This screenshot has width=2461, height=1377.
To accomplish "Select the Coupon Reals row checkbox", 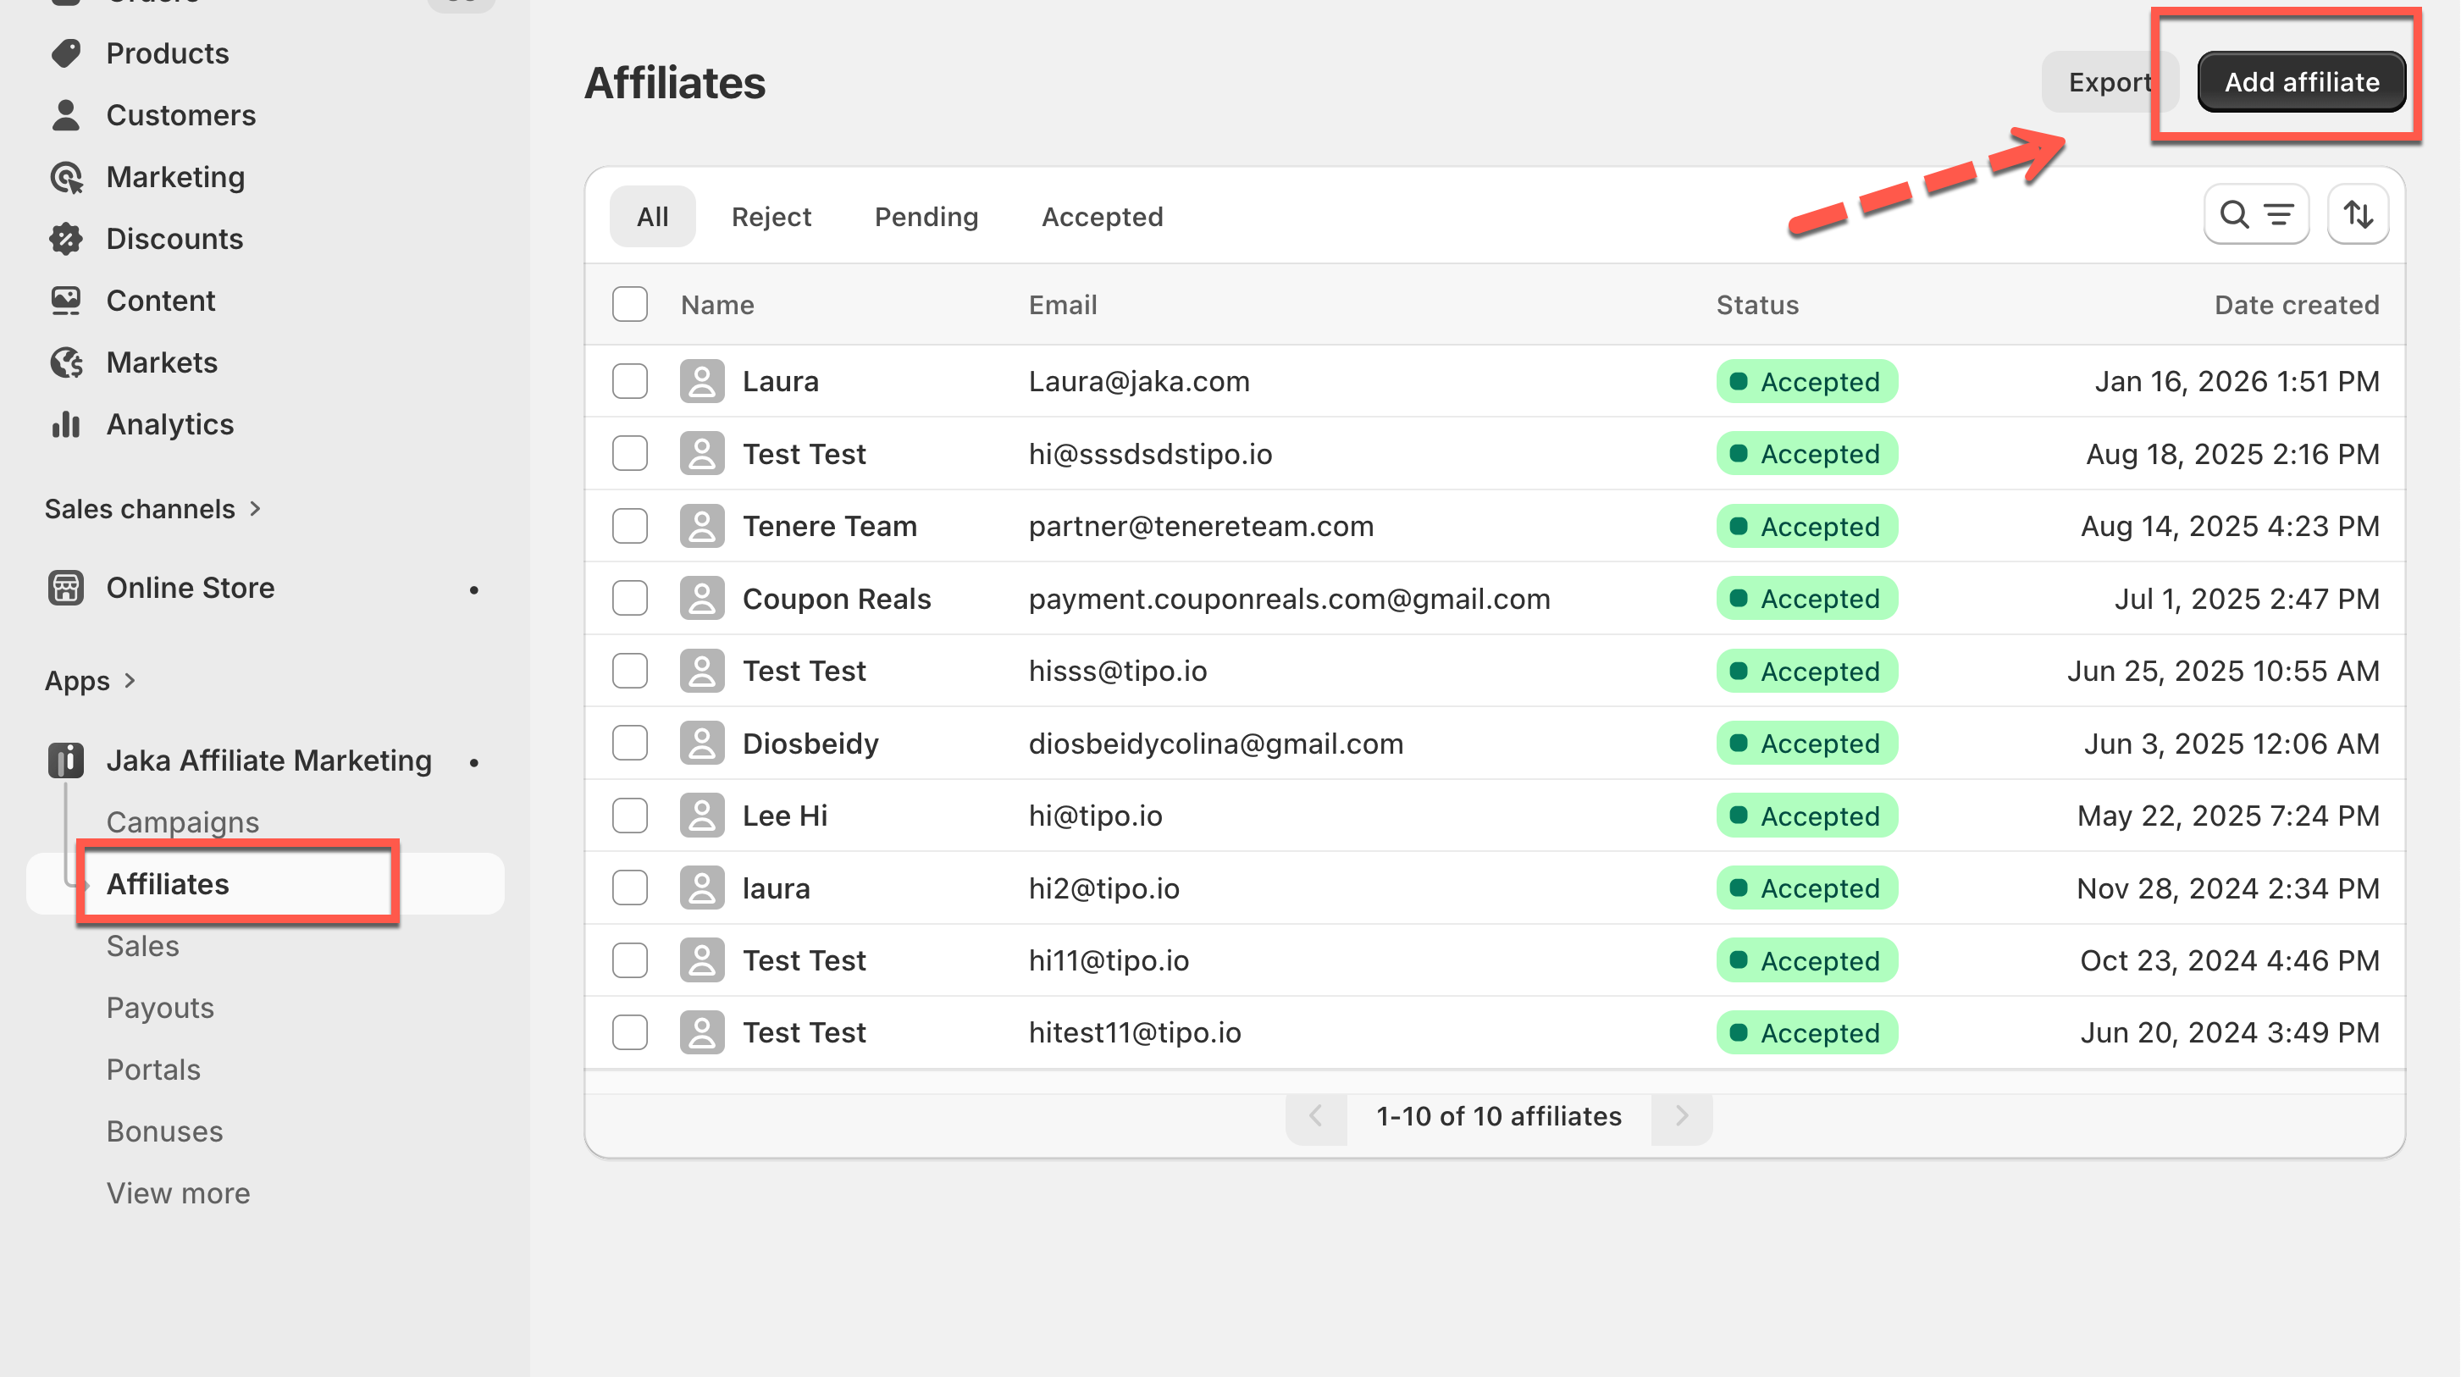I will [x=629, y=599].
